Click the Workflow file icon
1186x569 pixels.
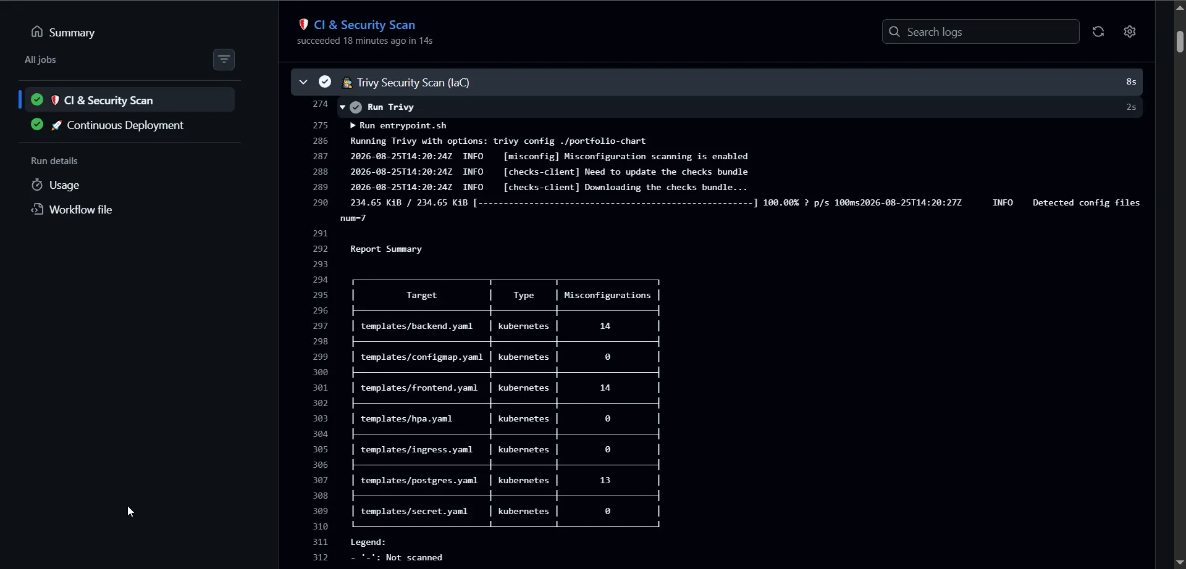click(x=37, y=210)
